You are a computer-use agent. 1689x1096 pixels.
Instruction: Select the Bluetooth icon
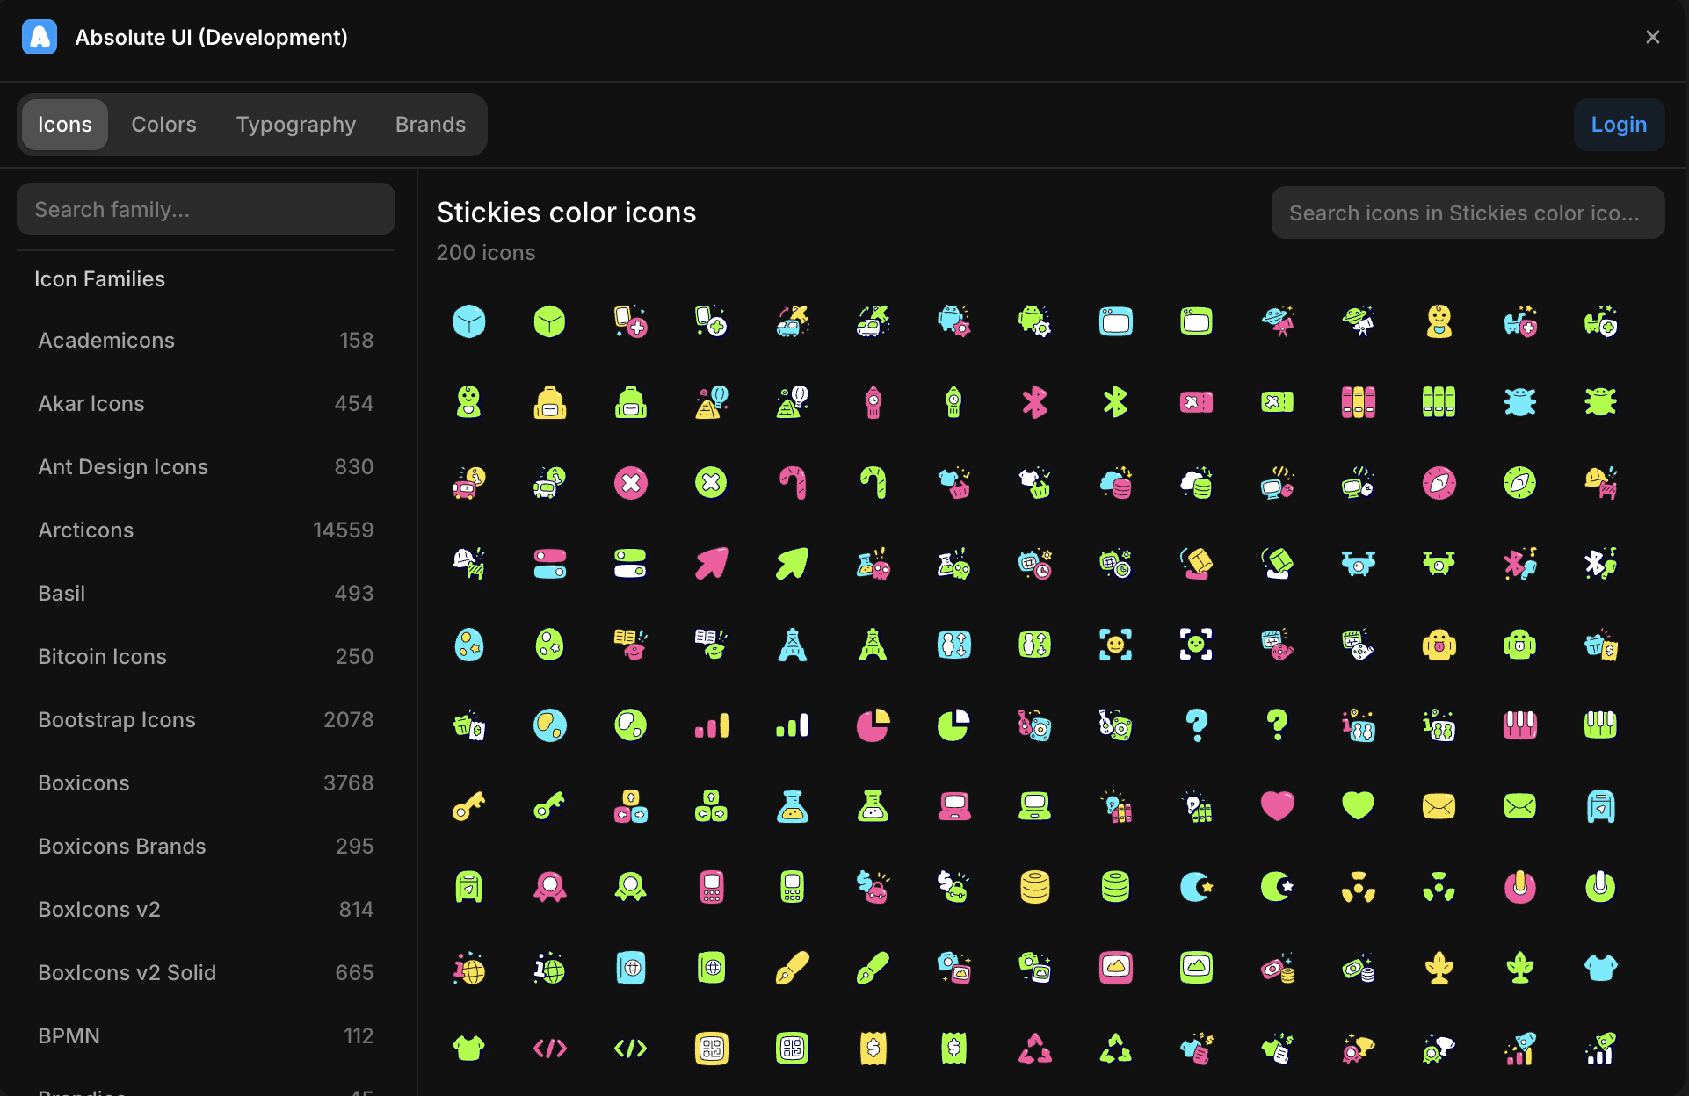coord(1034,402)
